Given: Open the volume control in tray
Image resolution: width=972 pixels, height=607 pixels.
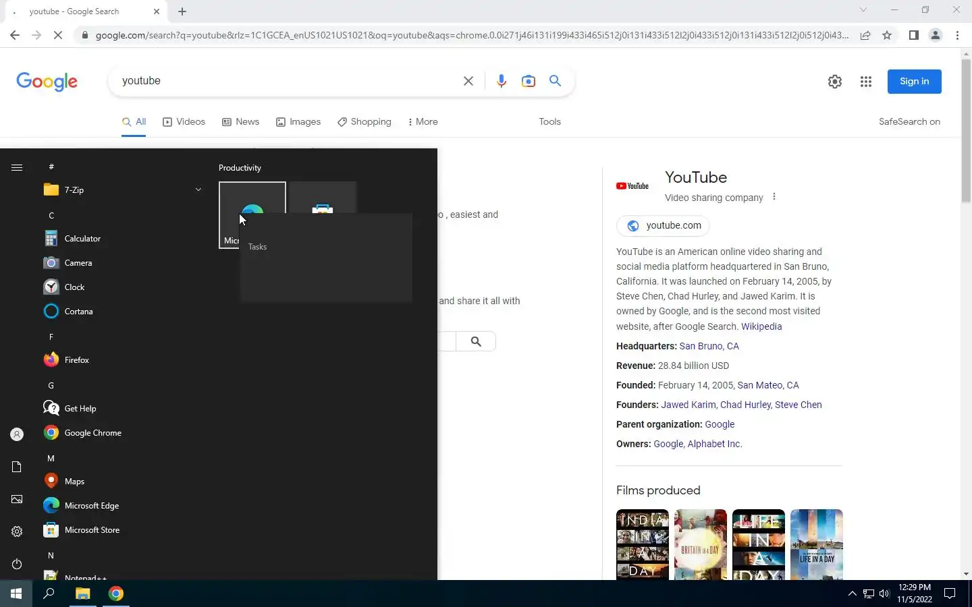Looking at the screenshot, I should coord(884,594).
